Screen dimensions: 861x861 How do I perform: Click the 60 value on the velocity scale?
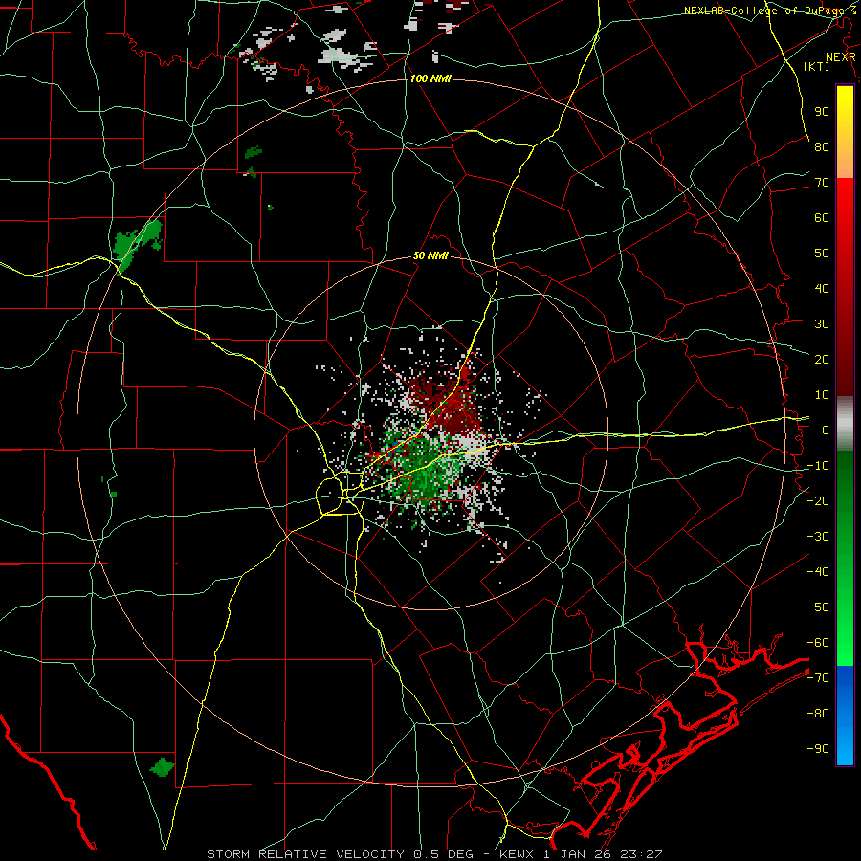click(822, 217)
